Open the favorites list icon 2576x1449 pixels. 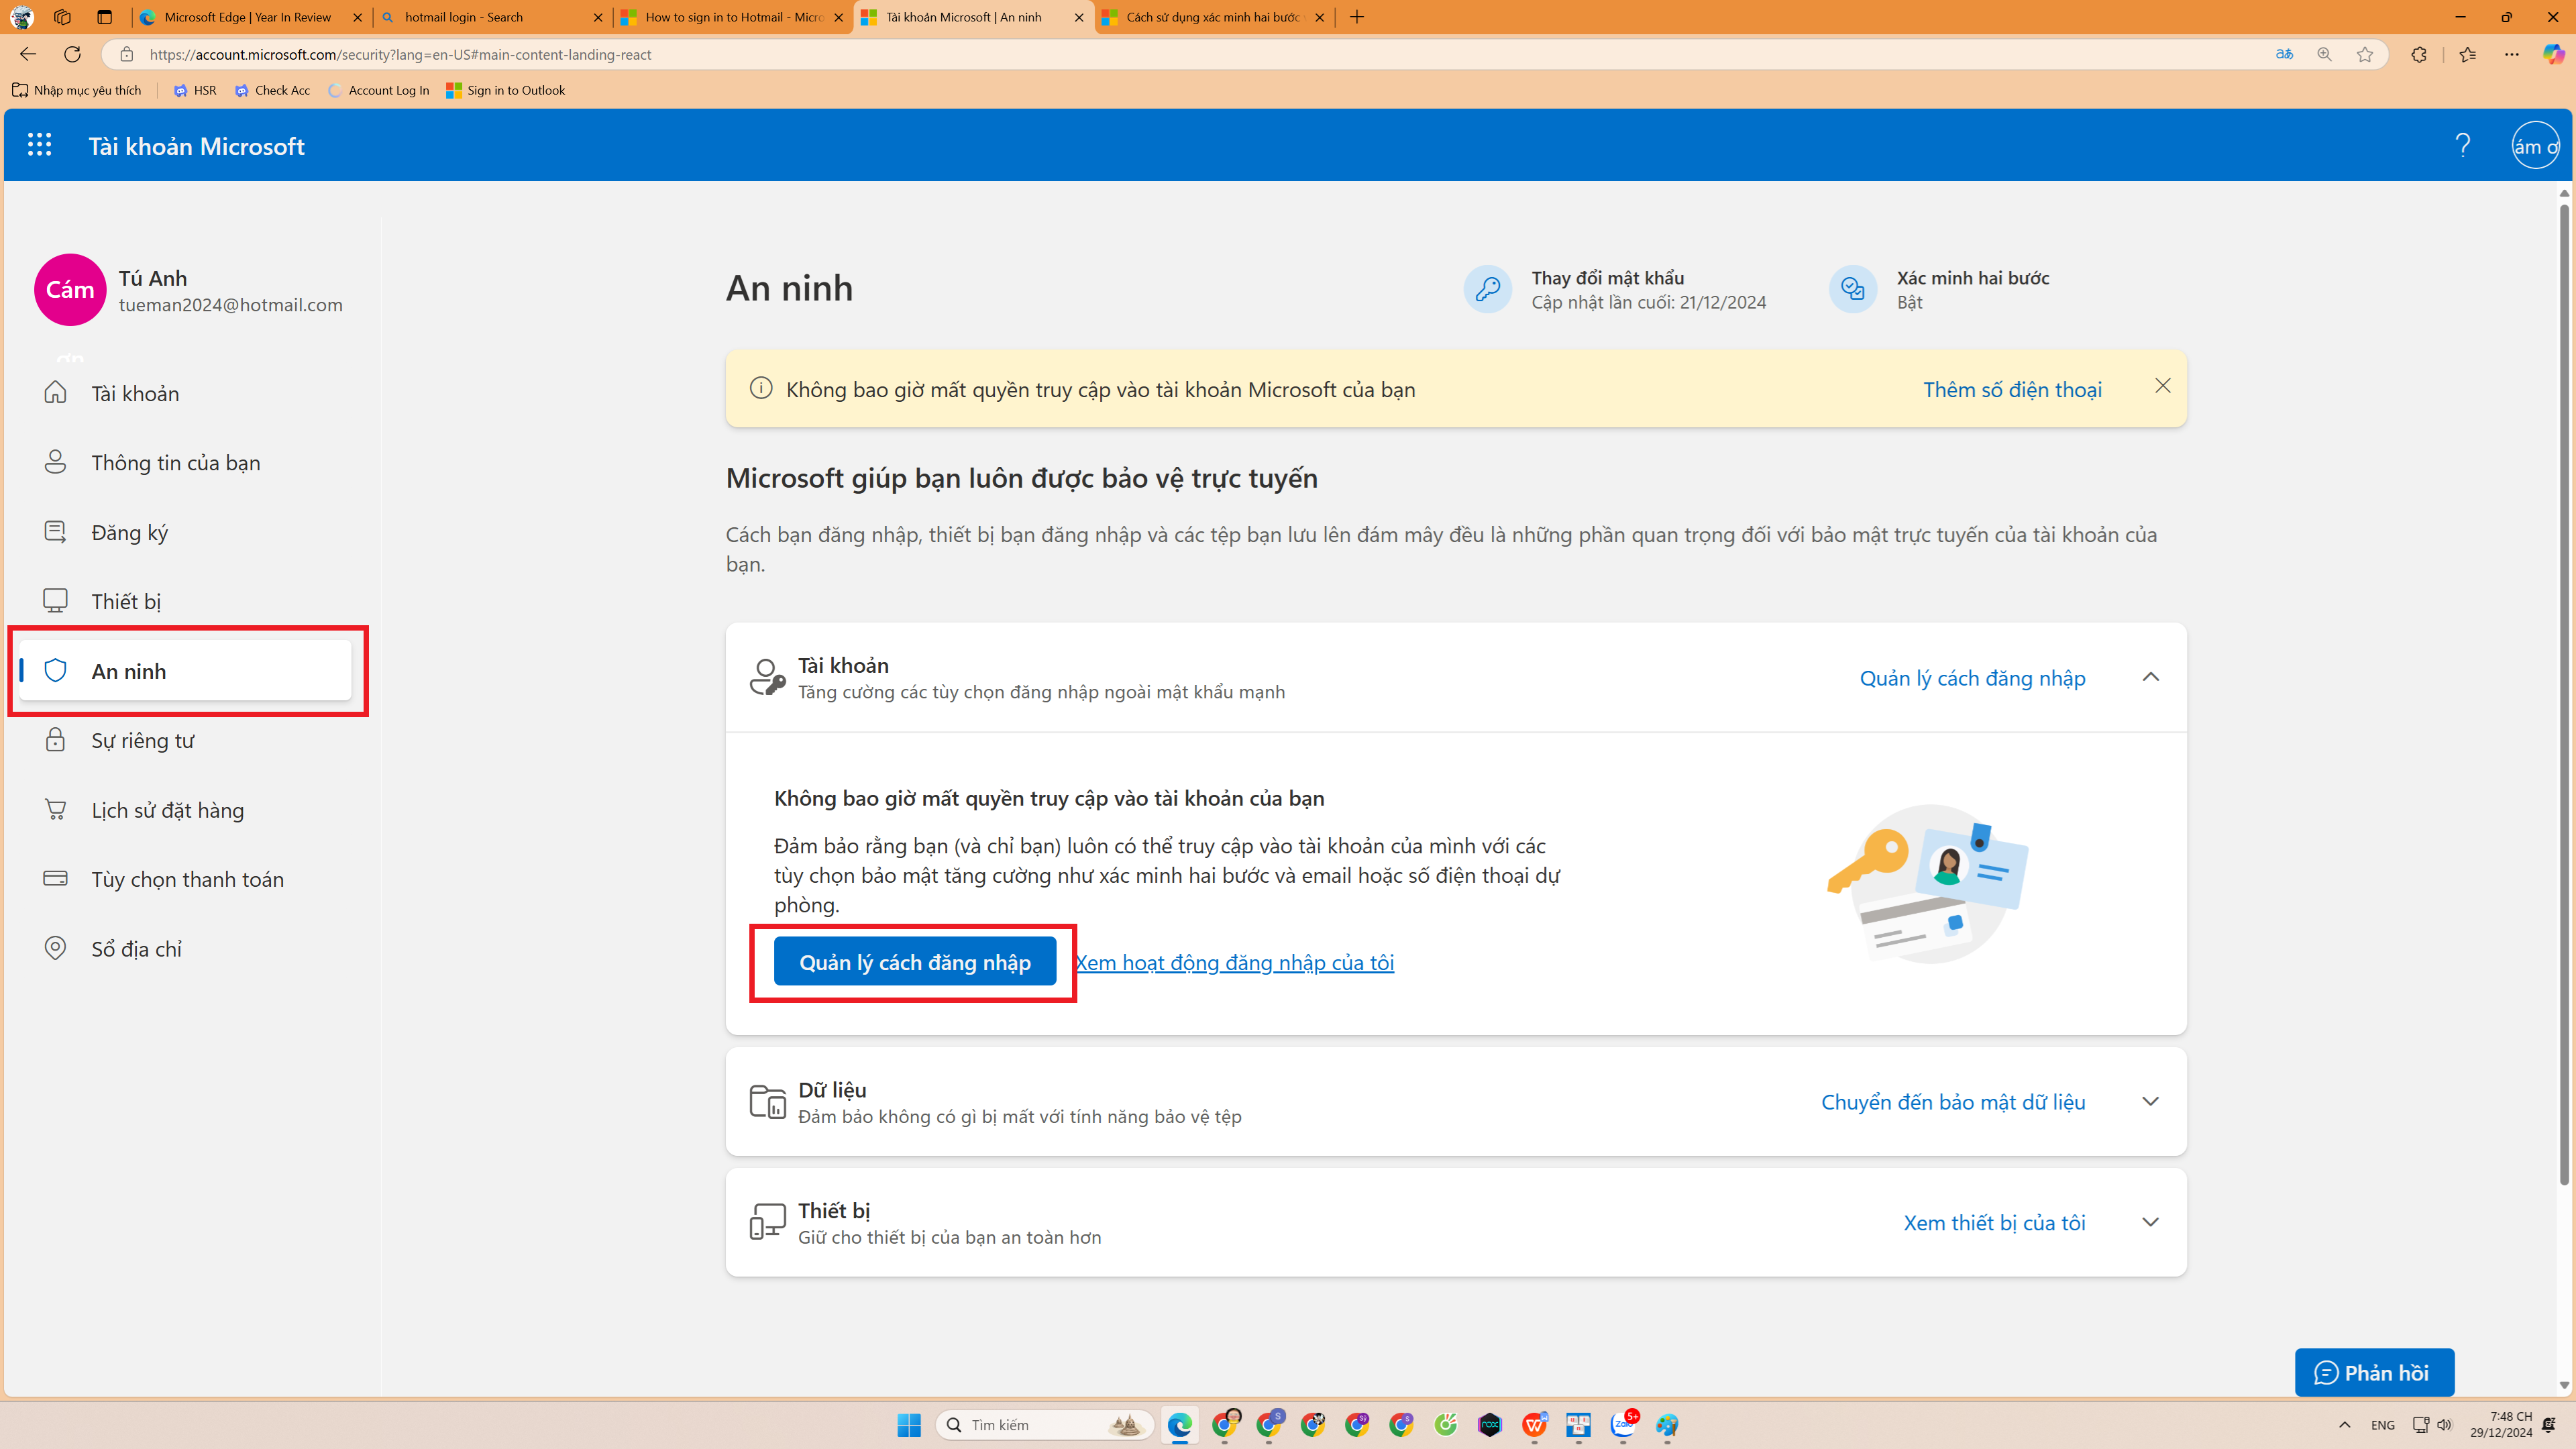click(x=2467, y=54)
